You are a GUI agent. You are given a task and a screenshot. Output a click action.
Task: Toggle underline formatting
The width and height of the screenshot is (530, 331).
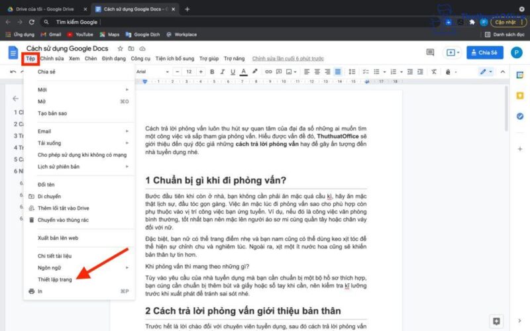pos(233,71)
